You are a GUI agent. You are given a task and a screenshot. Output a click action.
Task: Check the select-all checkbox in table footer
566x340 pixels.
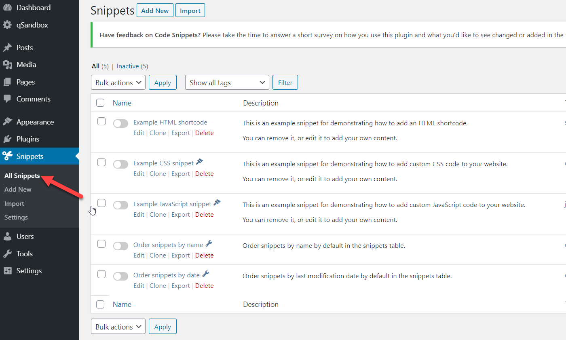point(100,304)
